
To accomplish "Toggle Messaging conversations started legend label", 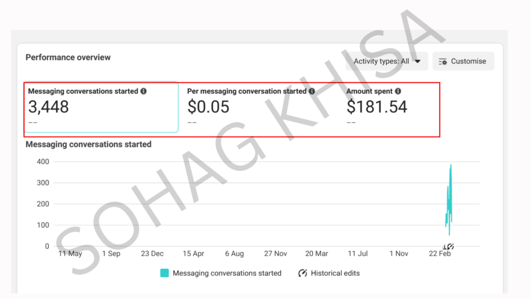I will click(x=227, y=273).
